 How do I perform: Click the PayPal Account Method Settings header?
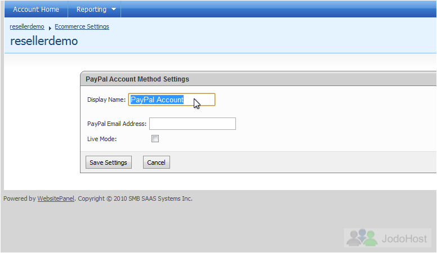pos(137,79)
